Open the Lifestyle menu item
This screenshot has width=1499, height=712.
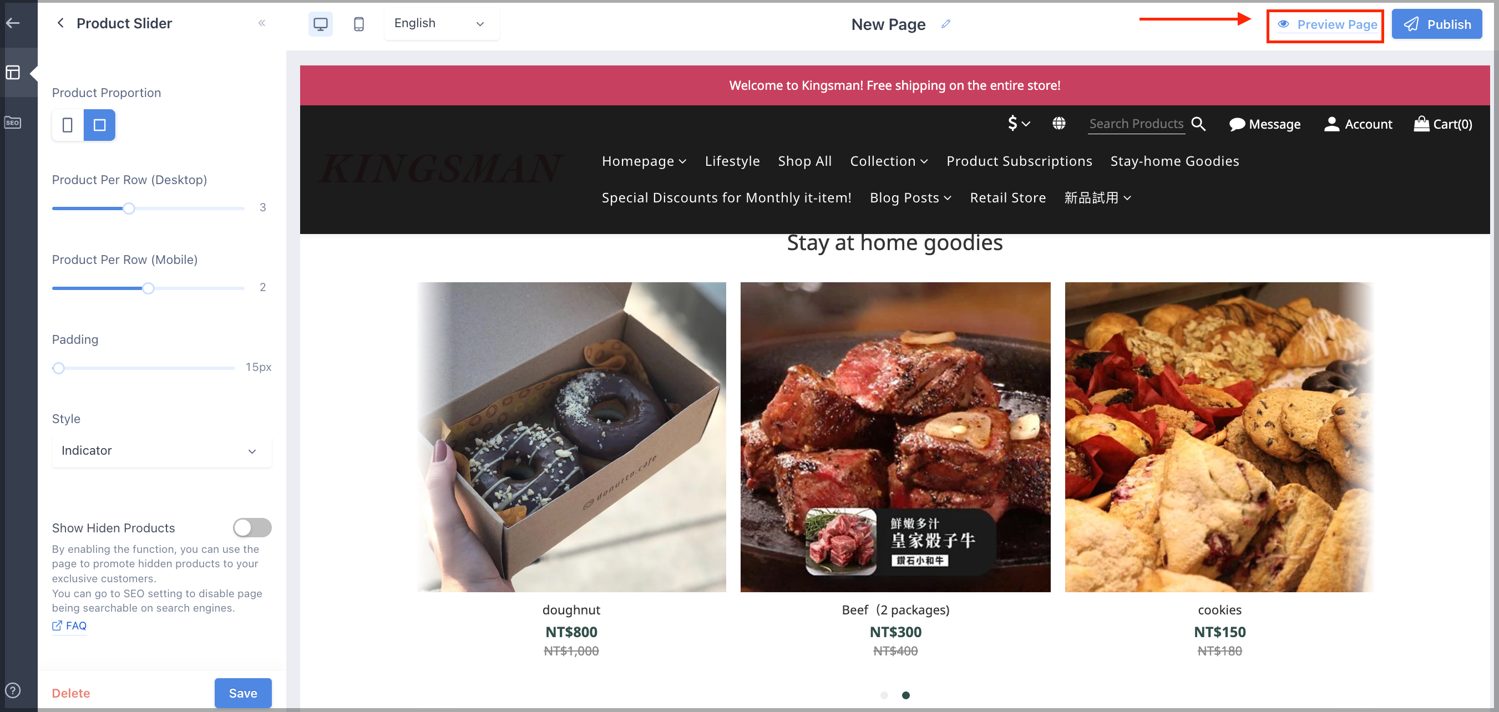point(732,161)
